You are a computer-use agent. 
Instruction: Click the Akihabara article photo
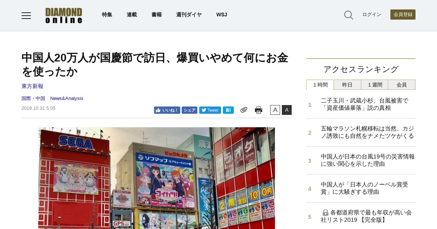point(157,178)
